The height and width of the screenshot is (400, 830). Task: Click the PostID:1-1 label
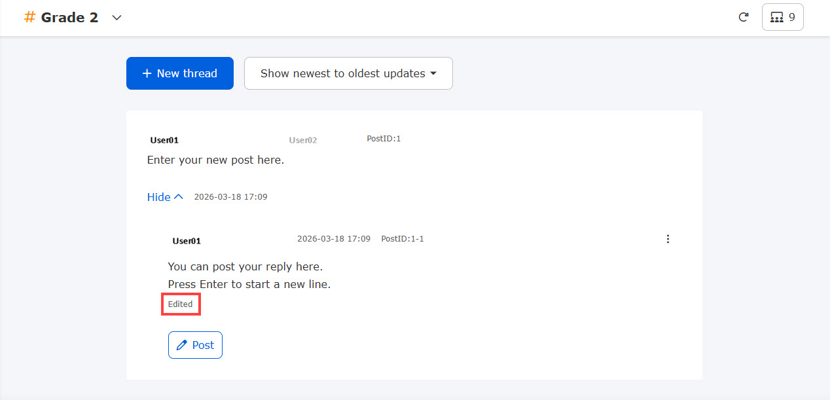(403, 239)
